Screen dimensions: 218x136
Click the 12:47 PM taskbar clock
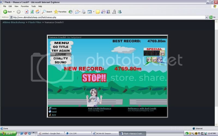(x=212, y=134)
